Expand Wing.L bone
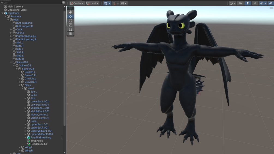274x154 pixels. tap(20, 147)
